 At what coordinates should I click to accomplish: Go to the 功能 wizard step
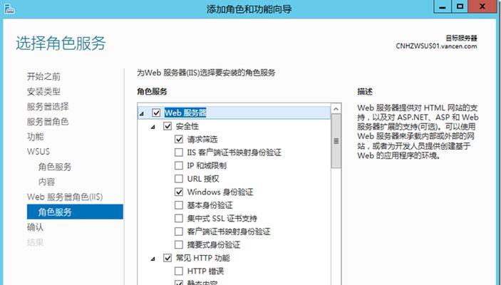[x=35, y=137]
